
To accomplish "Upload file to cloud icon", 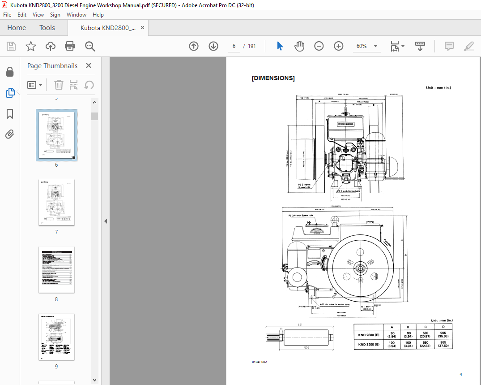I will 50,46.
